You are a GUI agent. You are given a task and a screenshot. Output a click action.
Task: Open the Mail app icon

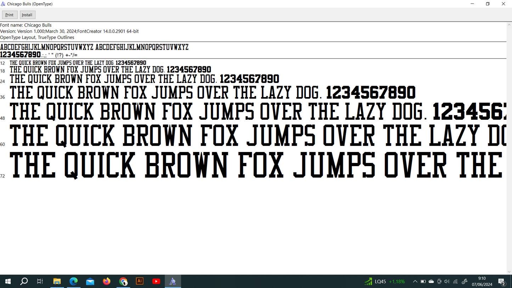point(90,281)
